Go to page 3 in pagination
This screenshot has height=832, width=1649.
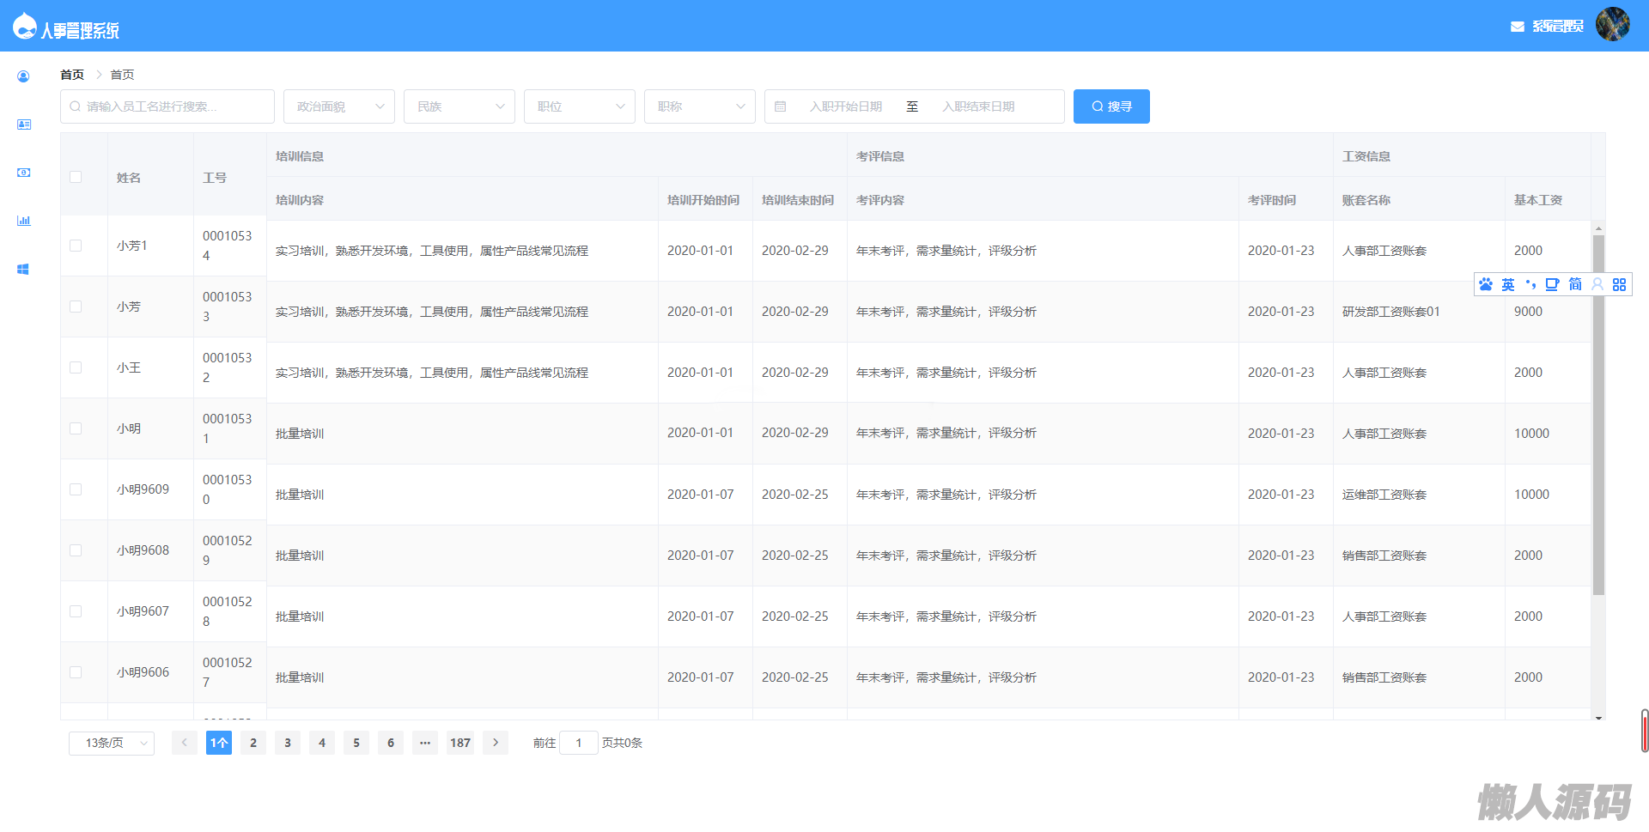(x=288, y=743)
